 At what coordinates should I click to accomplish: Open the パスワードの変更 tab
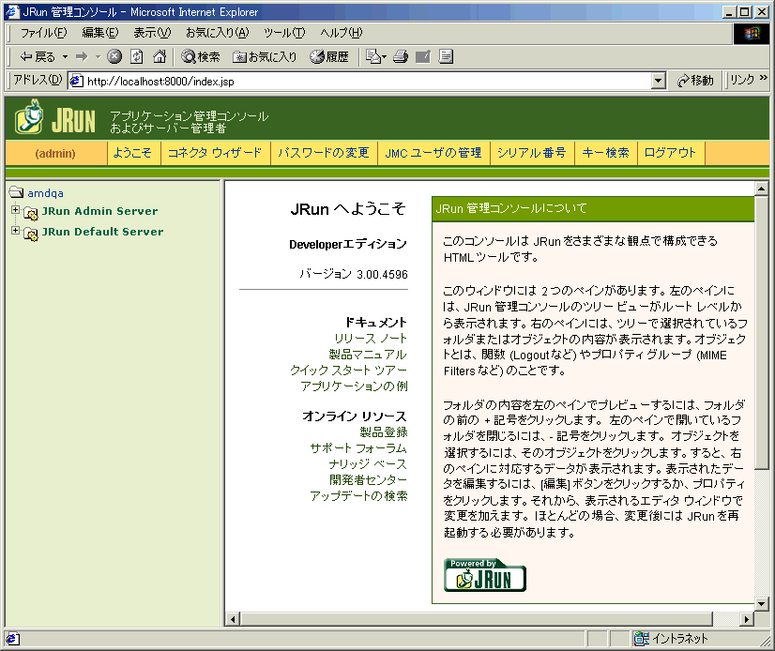point(324,153)
